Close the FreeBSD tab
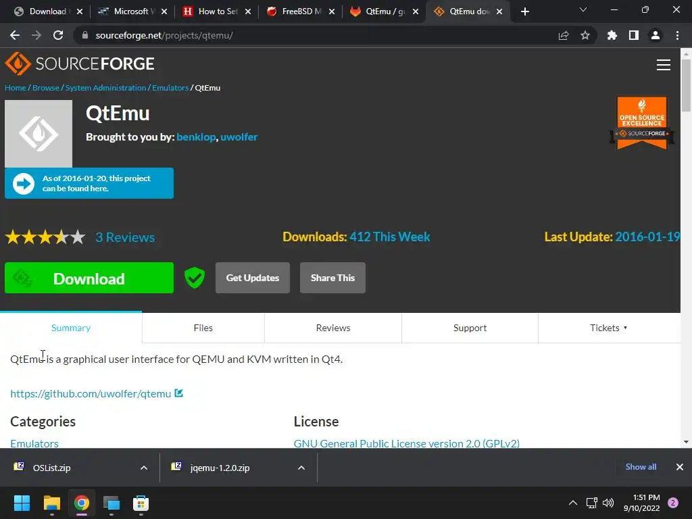 [332, 11]
